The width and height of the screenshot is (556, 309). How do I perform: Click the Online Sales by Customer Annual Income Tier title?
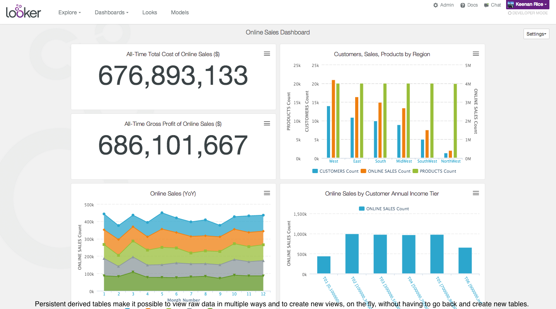coord(382,194)
